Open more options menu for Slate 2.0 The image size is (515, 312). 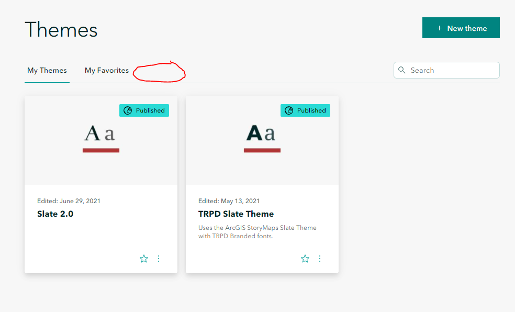(159, 259)
